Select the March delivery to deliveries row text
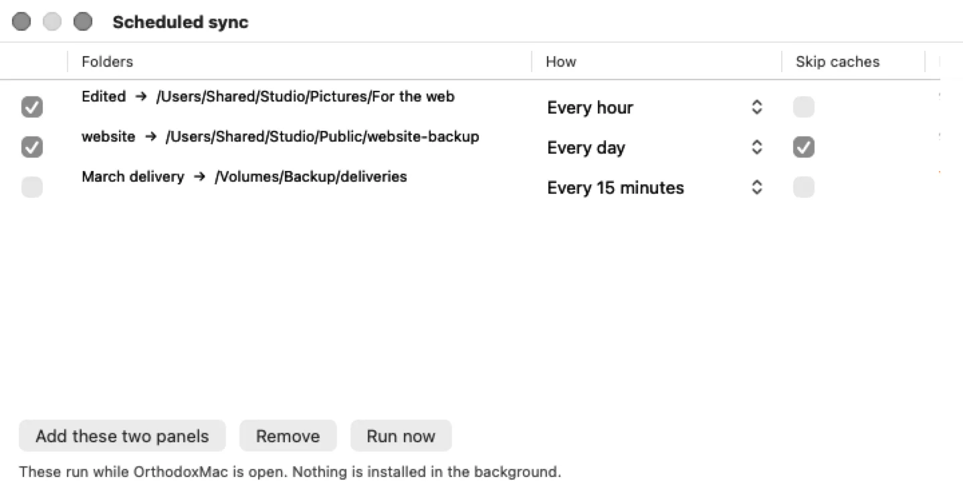Image resolution: width=963 pixels, height=497 pixels. (x=244, y=177)
